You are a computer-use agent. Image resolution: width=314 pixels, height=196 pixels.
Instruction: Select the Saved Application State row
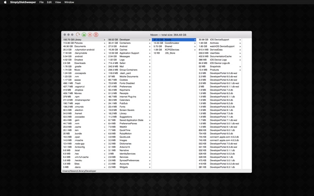point(129,120)
